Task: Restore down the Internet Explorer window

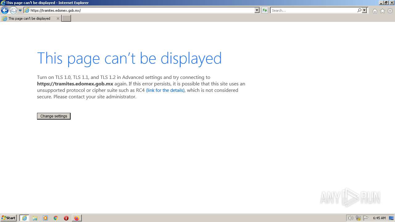Action: click(x=386, y=2)
